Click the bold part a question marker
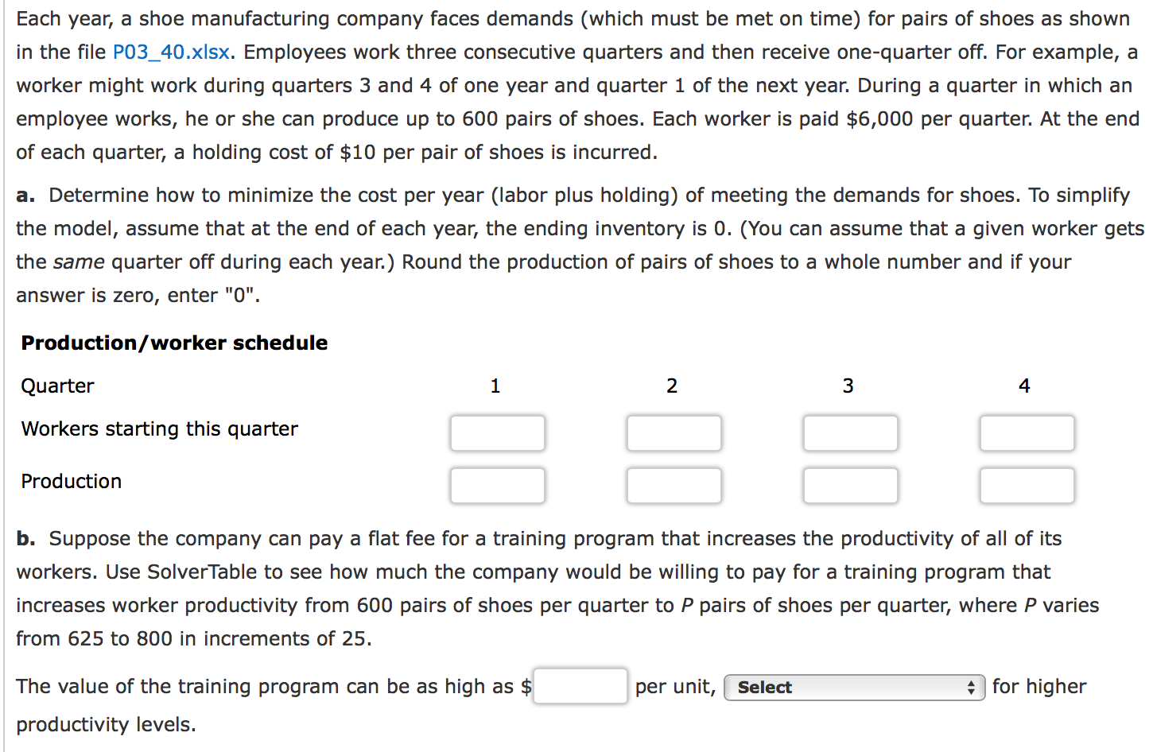Viewport: 1153px width, 752px height. point(25,195)
